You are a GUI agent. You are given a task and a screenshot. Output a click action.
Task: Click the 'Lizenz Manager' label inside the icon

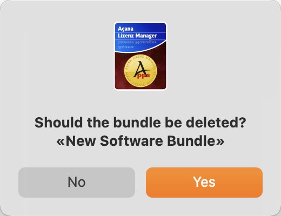137,36
